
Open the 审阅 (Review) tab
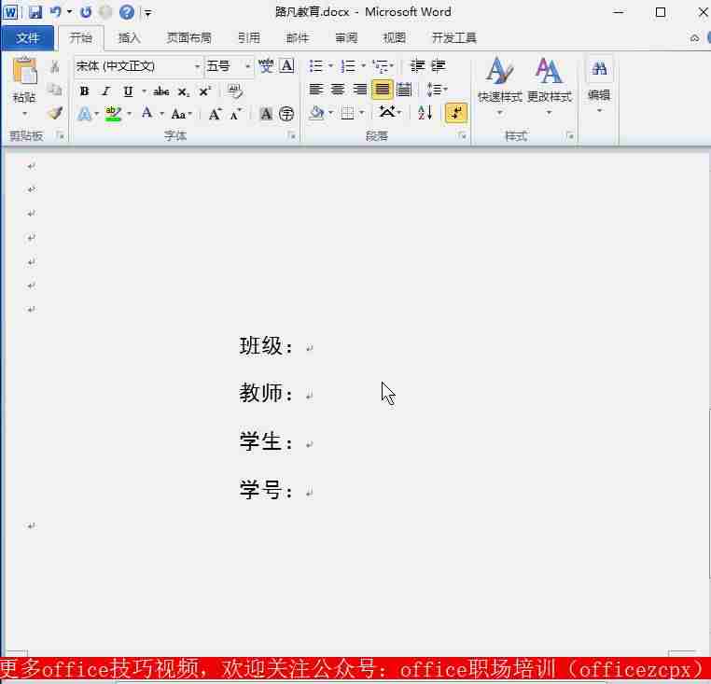click(346, 37)
